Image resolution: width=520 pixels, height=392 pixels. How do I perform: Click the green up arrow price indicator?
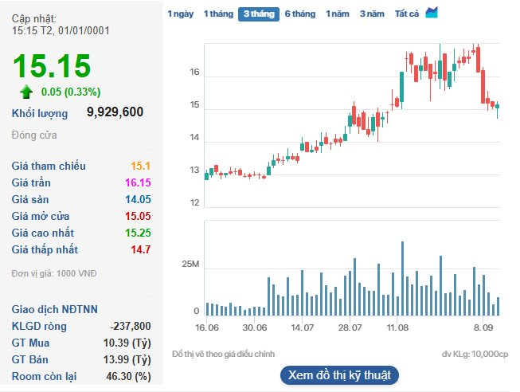point(26,91)
